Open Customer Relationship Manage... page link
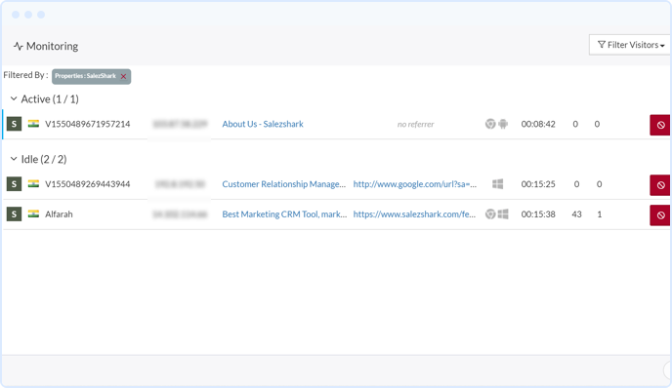The width and height of the screenshot is (672, 388). 283,184
